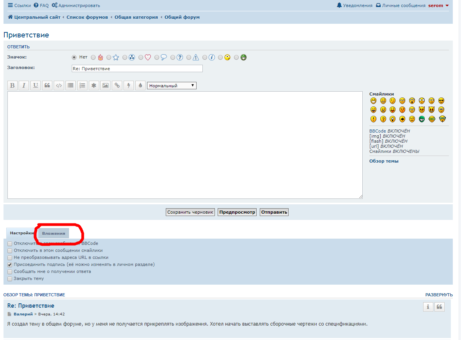Screen dimensions: 461x340
Task: Open the font size dropdown 'Нормальный'
Action: tap(172, 86)
